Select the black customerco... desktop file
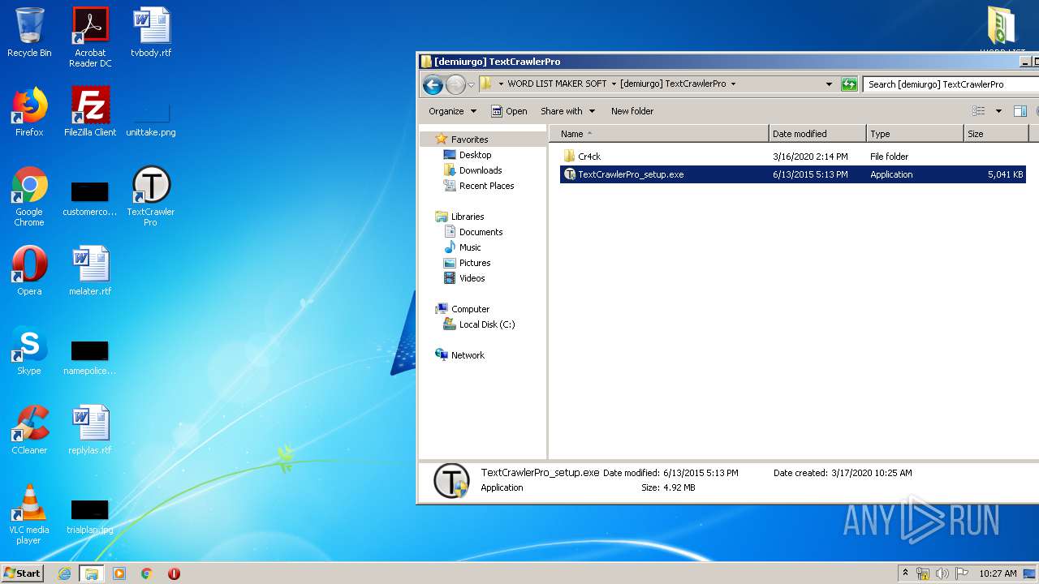This screenshot has height=584, width=1039. coord(90,198)
